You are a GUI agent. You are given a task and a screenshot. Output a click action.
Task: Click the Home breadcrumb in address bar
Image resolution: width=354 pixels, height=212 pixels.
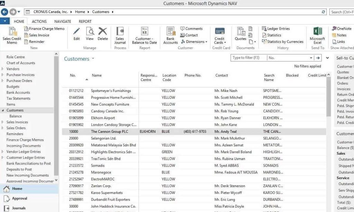click(x=80, y=12)
